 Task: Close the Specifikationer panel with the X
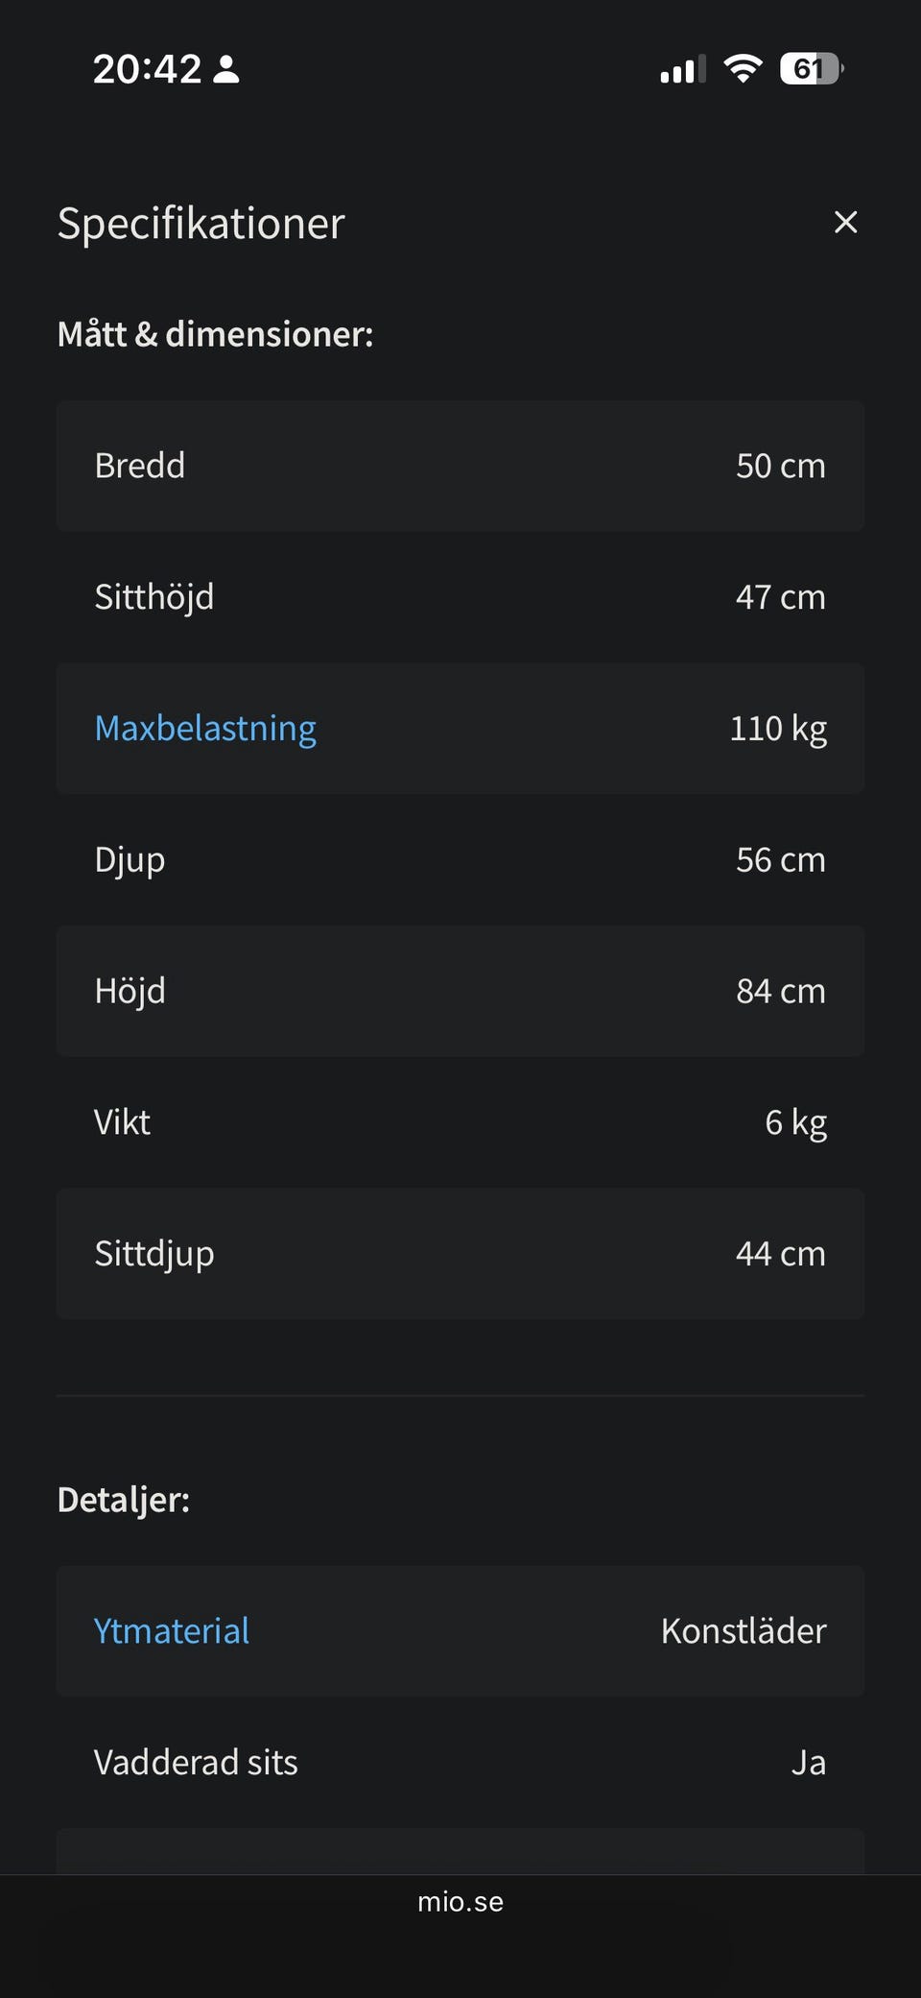coord(845,223)
